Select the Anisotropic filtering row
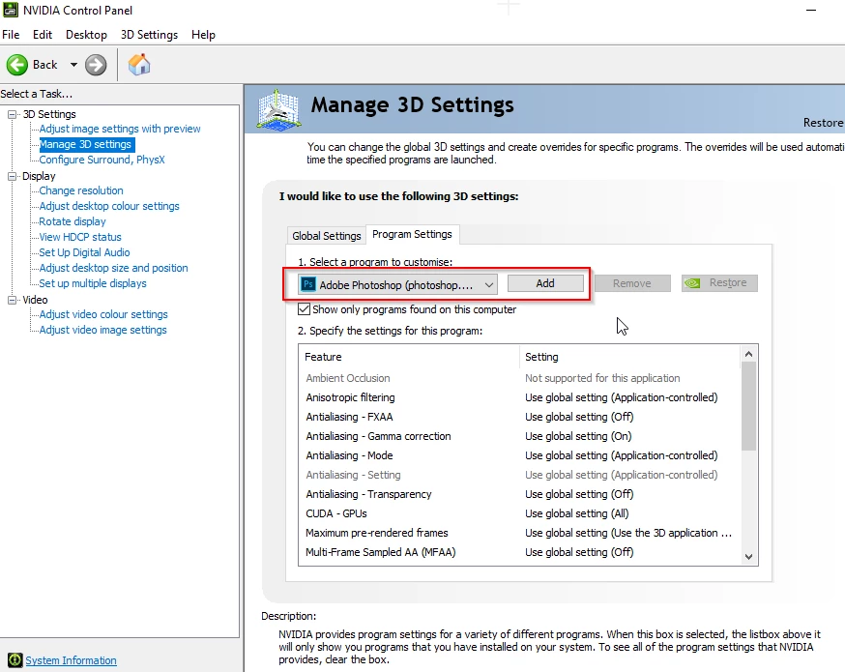 click(519, 397)
